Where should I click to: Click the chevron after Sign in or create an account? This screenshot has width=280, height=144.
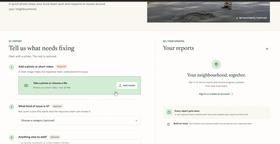232,94
